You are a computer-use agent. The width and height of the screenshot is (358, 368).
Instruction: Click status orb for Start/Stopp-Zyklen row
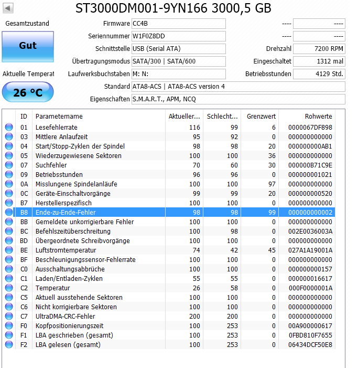coord(9,146)
